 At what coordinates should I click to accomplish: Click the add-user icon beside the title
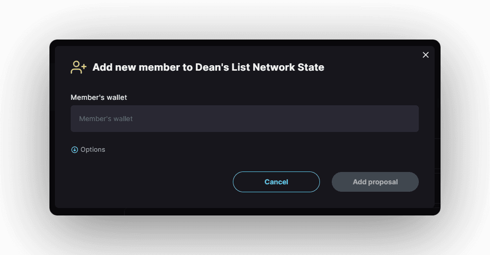coord(79,67)
